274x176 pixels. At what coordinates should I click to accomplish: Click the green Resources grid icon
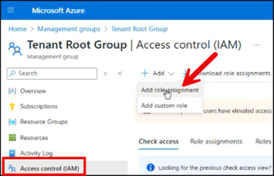pos(12,137)
